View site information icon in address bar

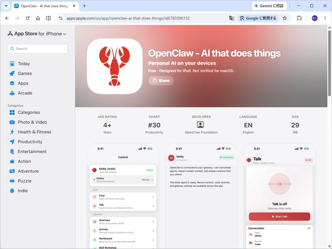point(61,18)
